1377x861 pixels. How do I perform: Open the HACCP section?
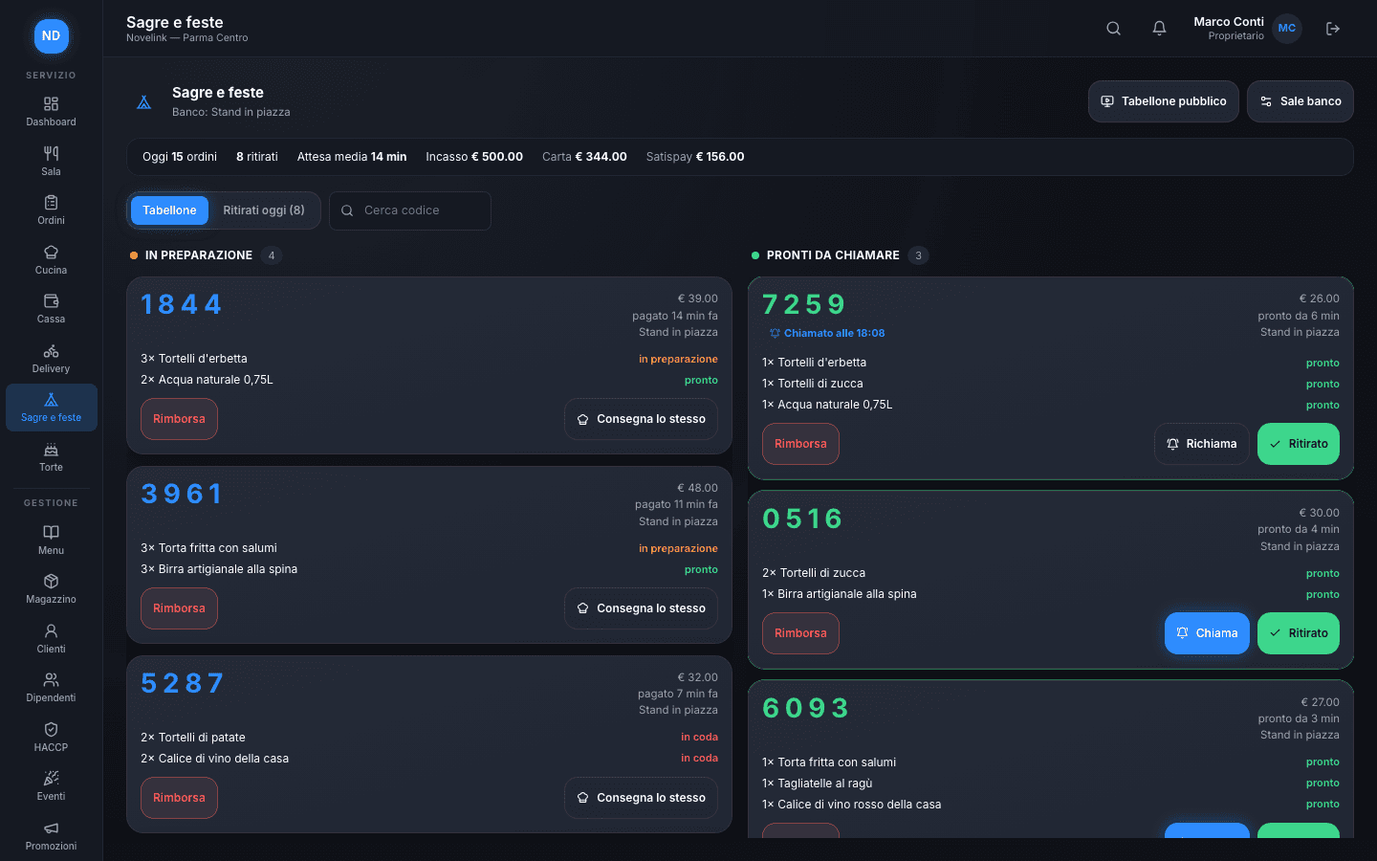click(52, 737)
